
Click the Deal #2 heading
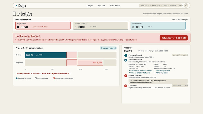128,51
